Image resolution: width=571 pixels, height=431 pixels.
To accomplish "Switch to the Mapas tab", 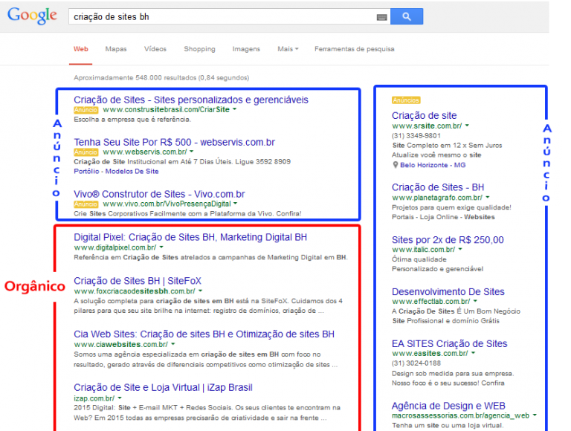I will pyautogui.click(x=116, y=49).
